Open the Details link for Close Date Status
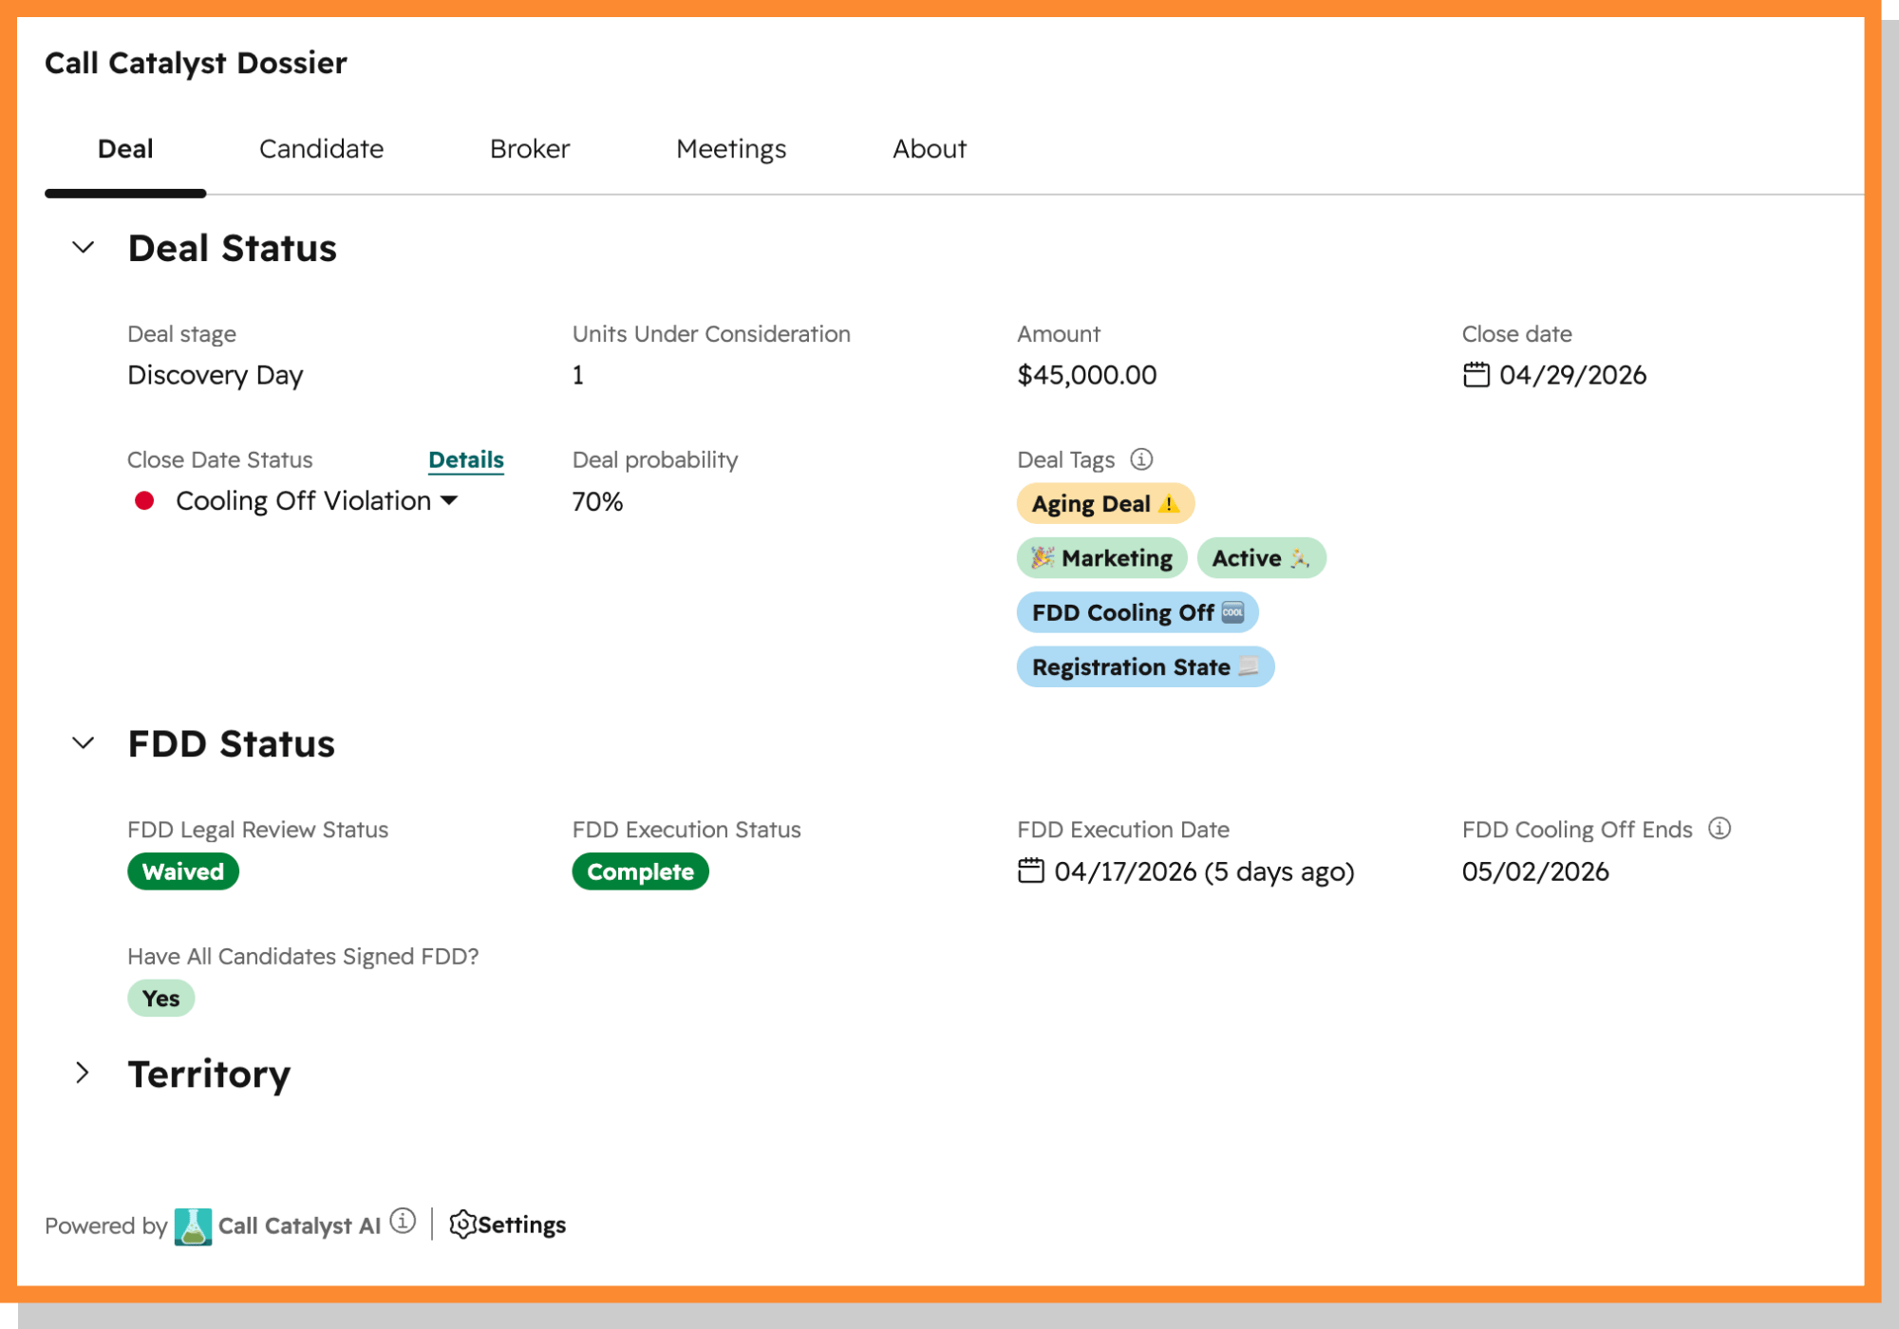 465,459
